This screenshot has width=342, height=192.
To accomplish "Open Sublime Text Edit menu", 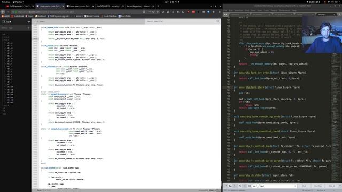I will [x=230, y=10].
